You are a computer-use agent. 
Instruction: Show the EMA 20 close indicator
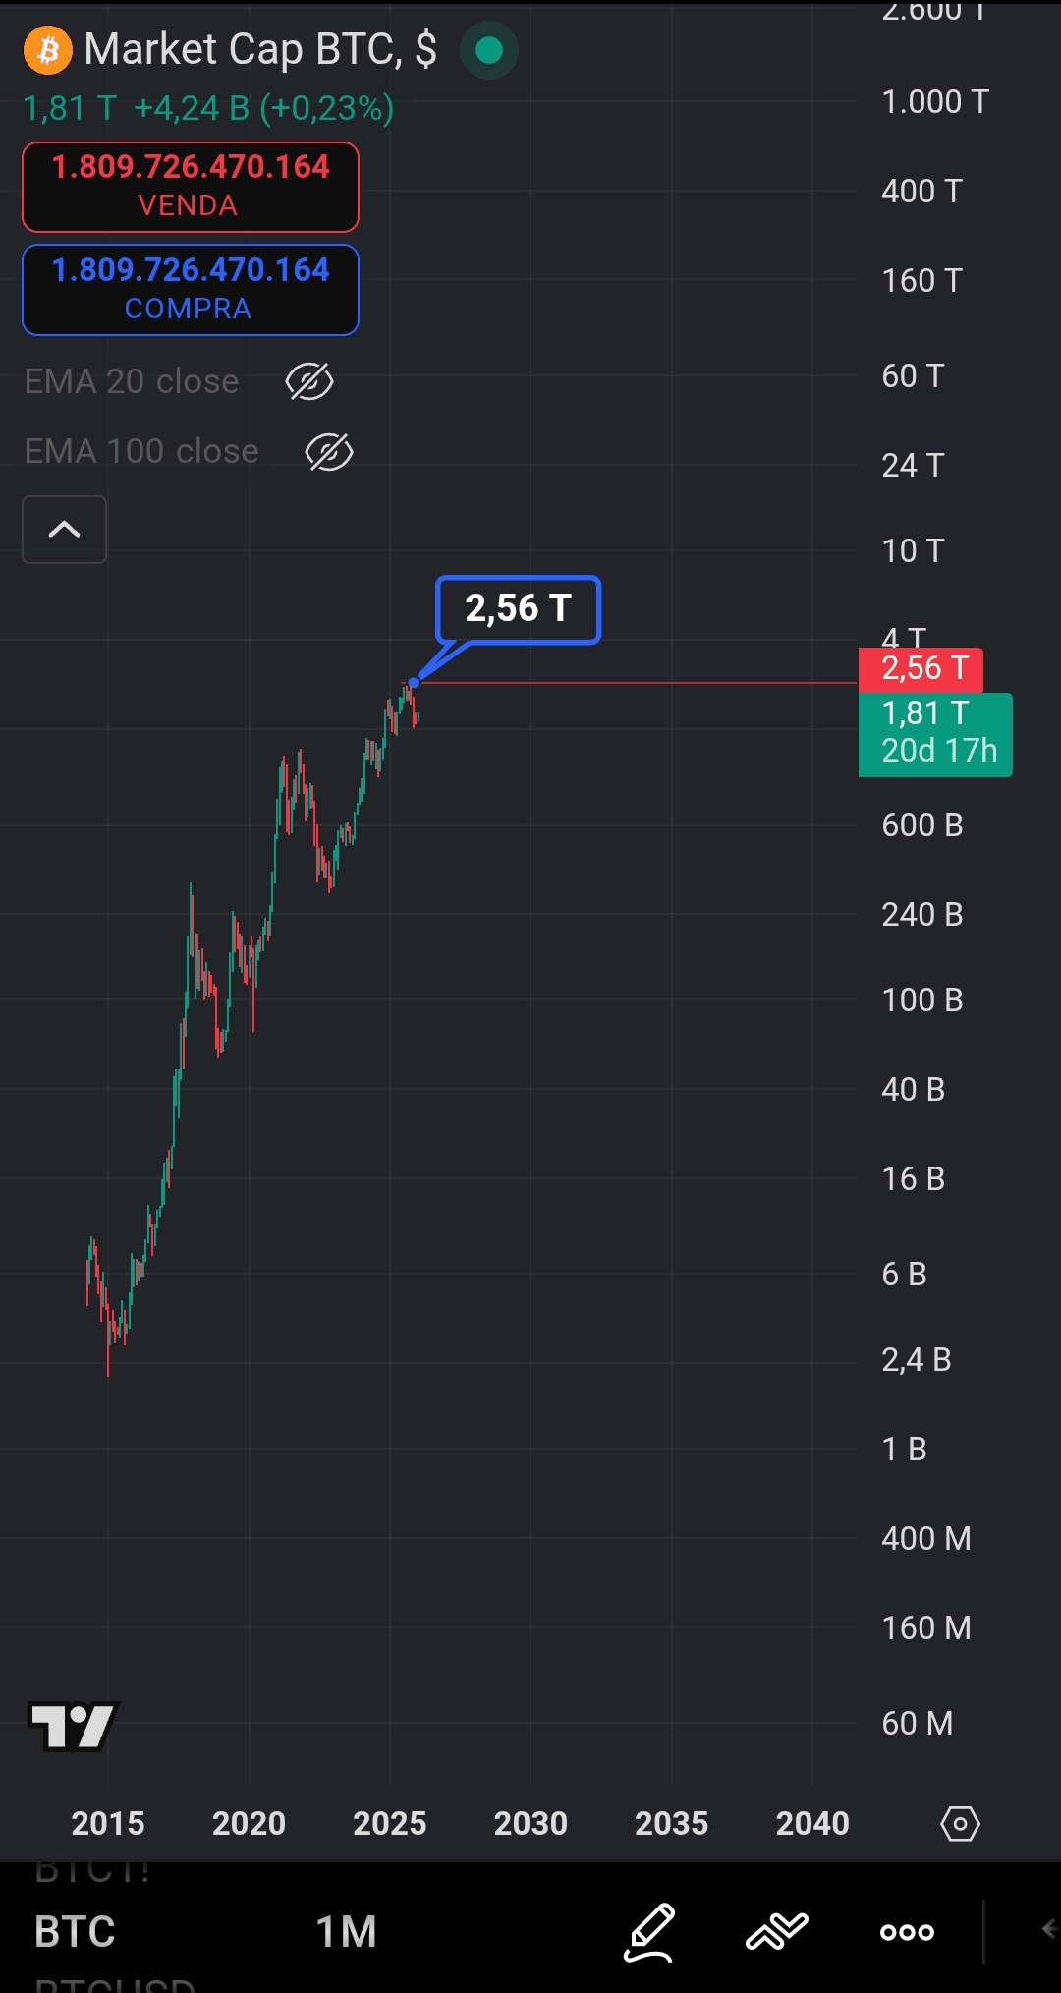pos(309,381)
